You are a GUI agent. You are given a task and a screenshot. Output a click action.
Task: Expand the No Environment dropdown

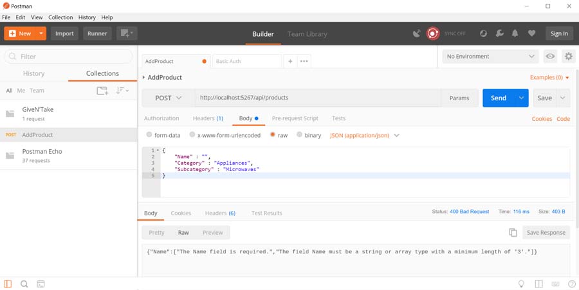pyautogui.click(x=490, y=57)
